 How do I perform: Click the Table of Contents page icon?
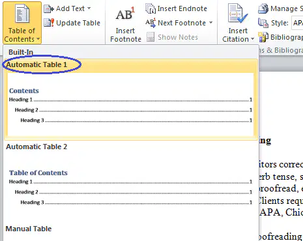click(22, 14)
